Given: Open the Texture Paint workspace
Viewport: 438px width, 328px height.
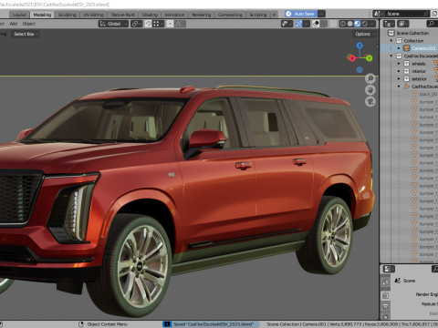Looking at the screenshot, I should (x=122, y=15).
